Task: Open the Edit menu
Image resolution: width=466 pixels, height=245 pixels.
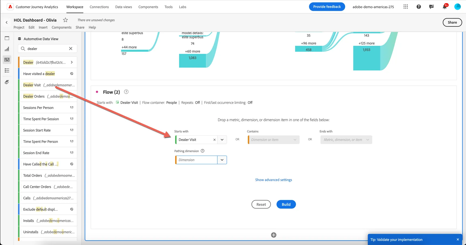Action: click(x=32, y=27)
